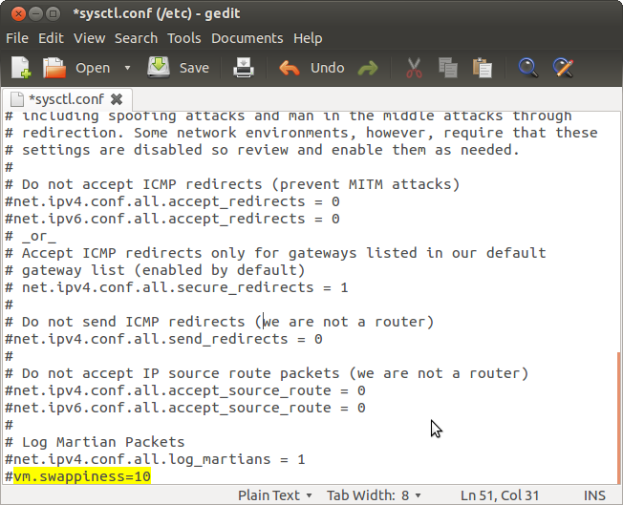Click the Cut scissors icon
This screenshot has width=623, height=505.
coord(414,68)
